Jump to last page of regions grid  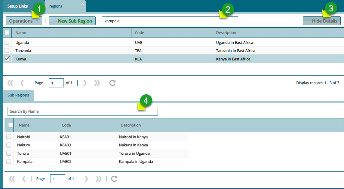coord(97,83)
